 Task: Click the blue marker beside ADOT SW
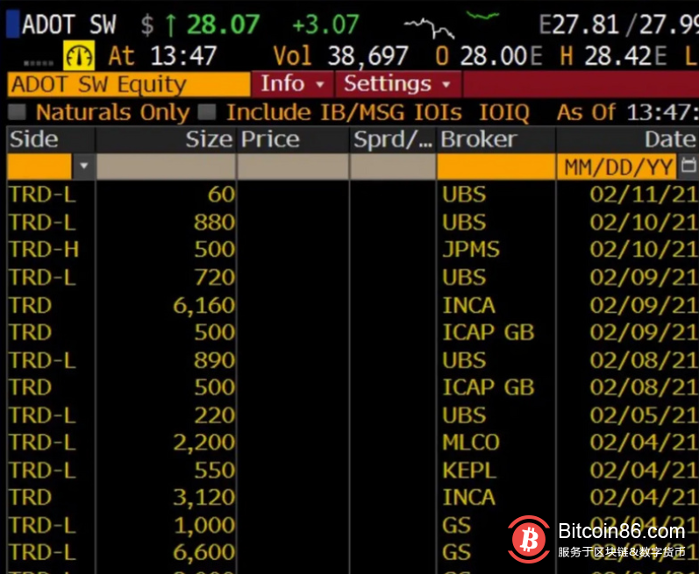[x=12, y=24]
